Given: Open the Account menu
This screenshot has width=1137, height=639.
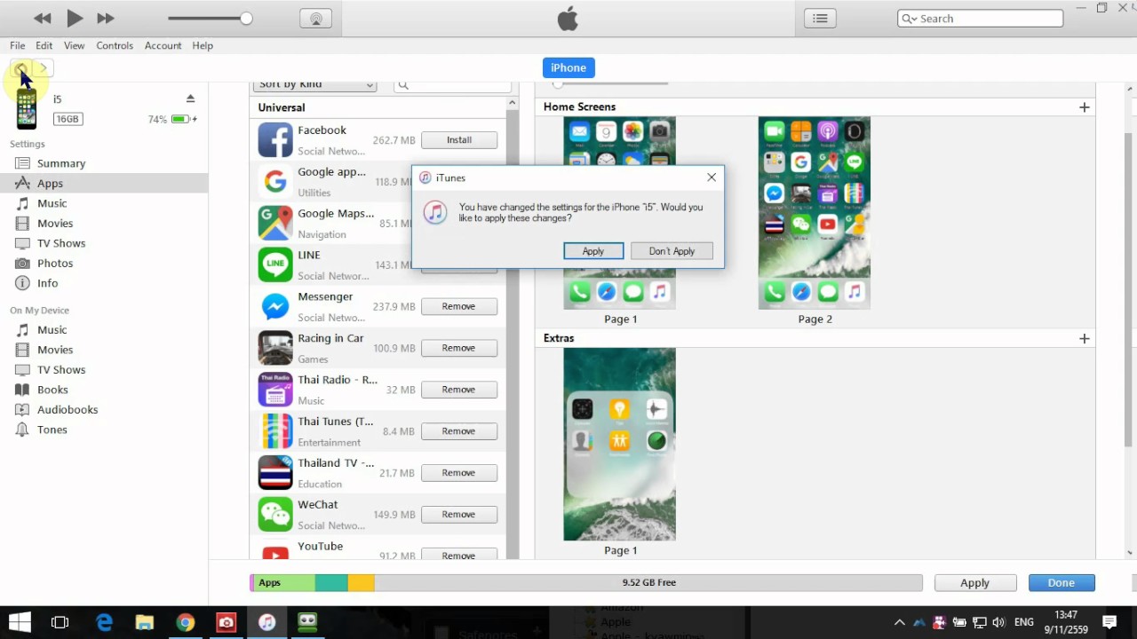Looking at the screenshot, I should tap(163, 45).
